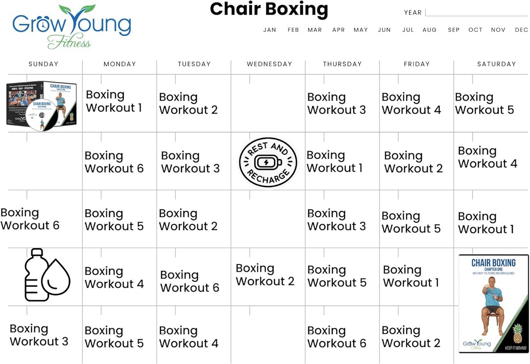Click Boxing Workout 1 in first Monday cell
530x364 pixels.
click(x=114, y=101)
